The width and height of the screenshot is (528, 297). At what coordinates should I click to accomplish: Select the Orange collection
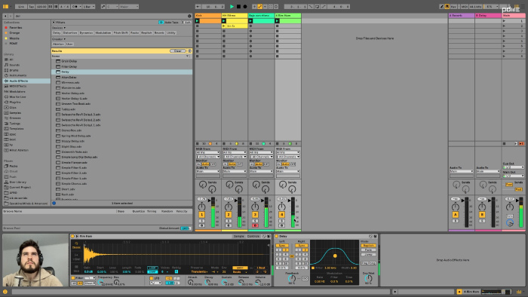click(14, 33)
